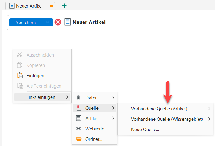Select Links einfügen in context menu
Viewport: 215px width, 146px height.
click(41, 97)
